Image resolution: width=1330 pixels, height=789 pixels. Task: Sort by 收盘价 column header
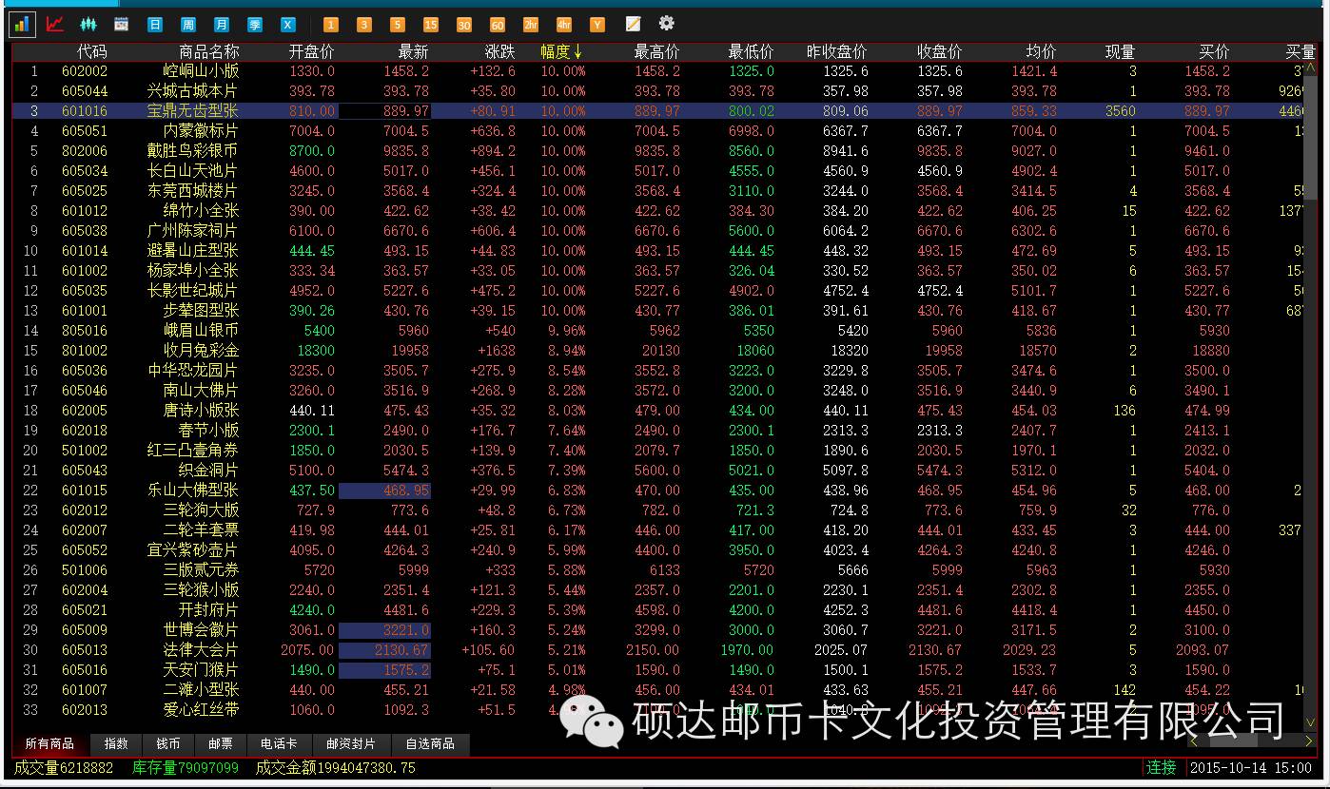939,51
